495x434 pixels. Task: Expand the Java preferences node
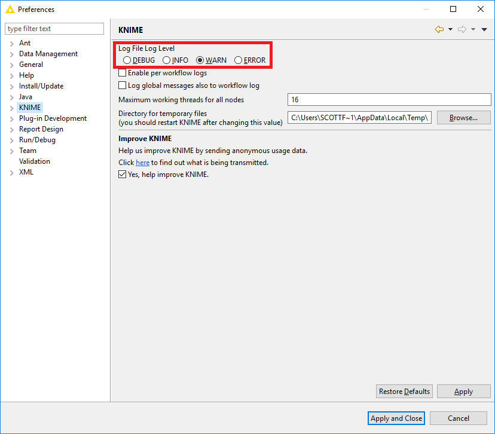pyautogui.click(x=12, y=97)
